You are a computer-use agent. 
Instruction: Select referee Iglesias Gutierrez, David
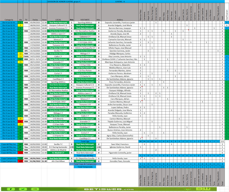(x=120, y=147)
